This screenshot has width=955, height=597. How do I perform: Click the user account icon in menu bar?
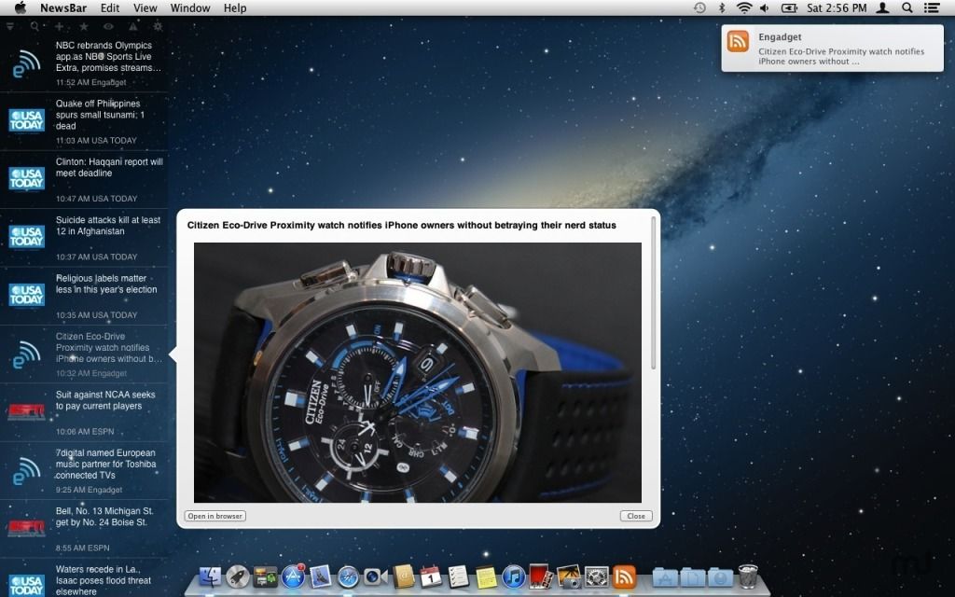click(882, 7)
